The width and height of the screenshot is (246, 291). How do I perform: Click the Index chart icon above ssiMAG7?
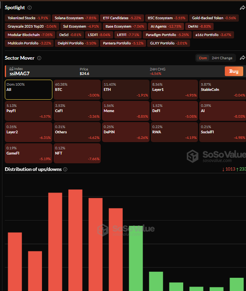[11, 69]
